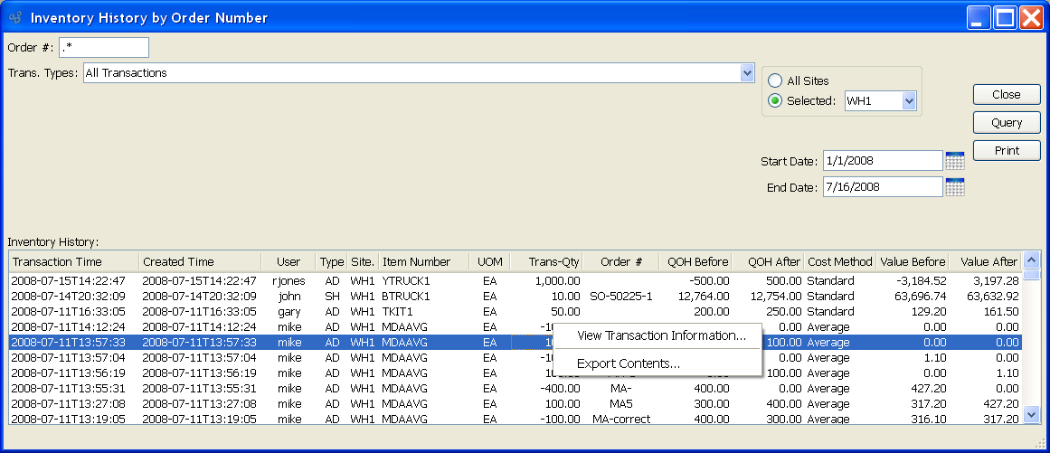Maximize the Inventory History window
1050x453 pixels.
pyautogui.click(x=1005, y=18)
